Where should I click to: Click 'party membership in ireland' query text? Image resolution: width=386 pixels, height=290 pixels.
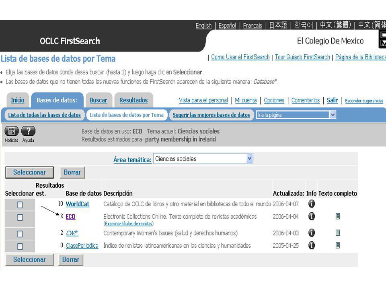tap(181, 139)
